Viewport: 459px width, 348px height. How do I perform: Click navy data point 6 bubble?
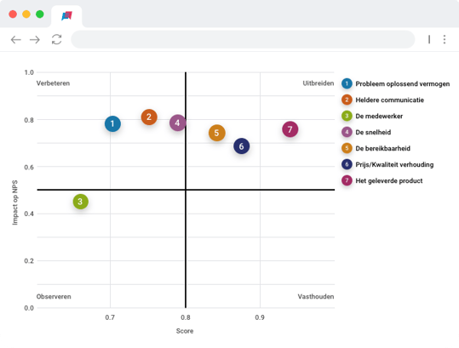click(x=242, y=146)
